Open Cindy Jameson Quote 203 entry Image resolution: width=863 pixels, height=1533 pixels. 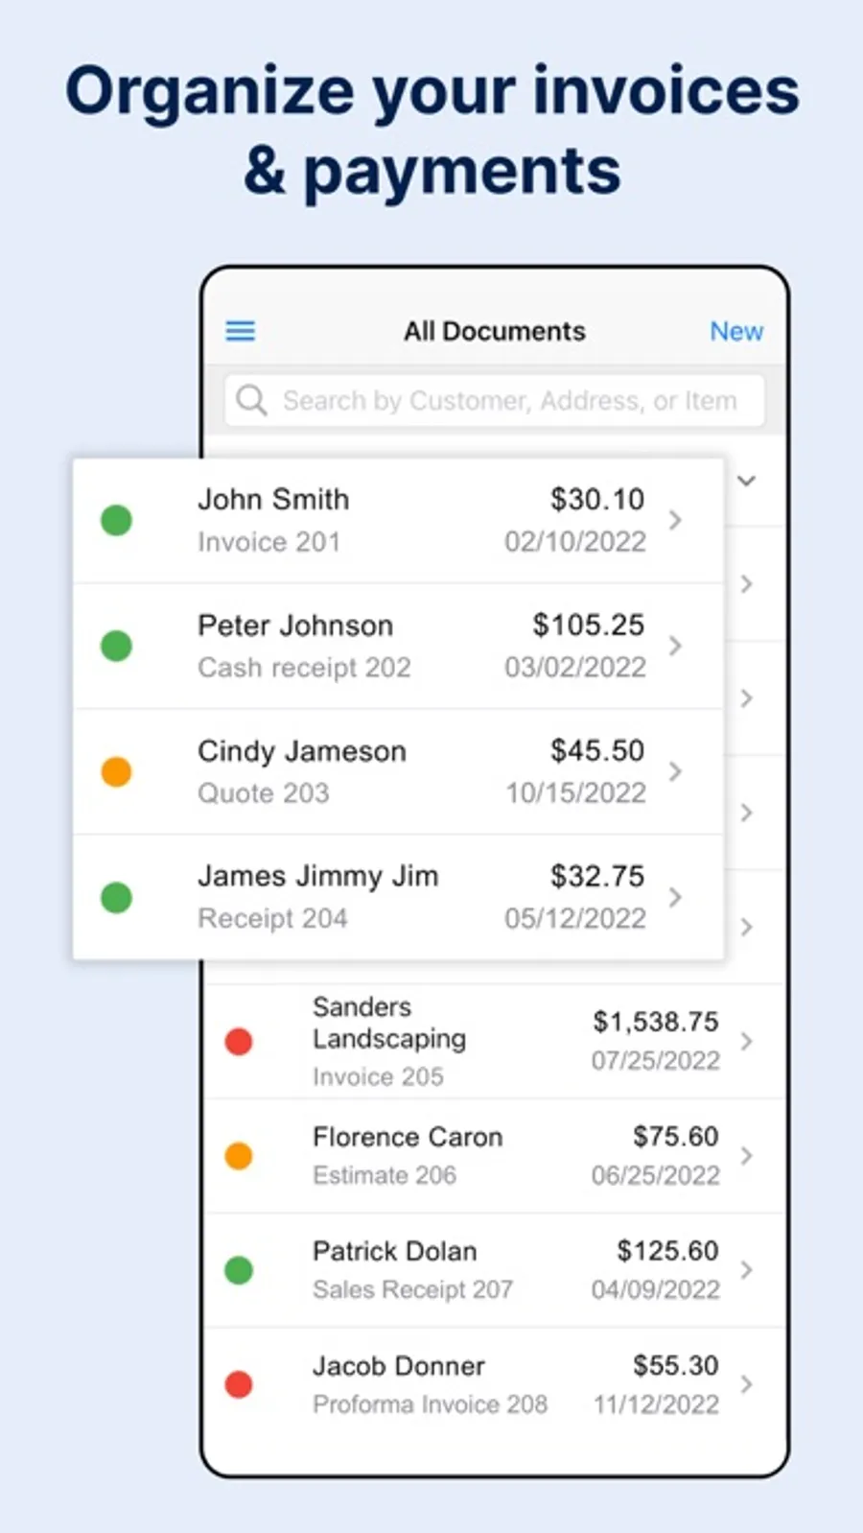click(398, 771)
